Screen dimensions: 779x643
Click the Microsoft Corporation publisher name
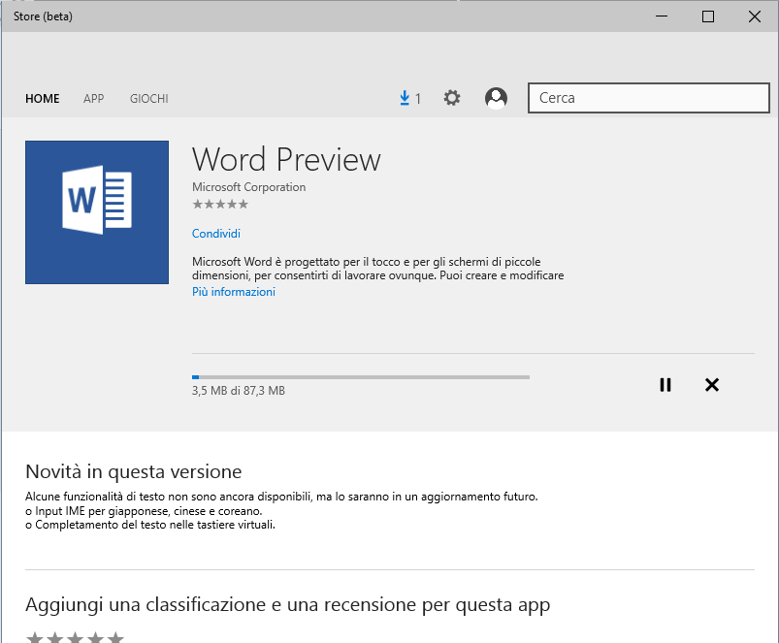point(249,187)
